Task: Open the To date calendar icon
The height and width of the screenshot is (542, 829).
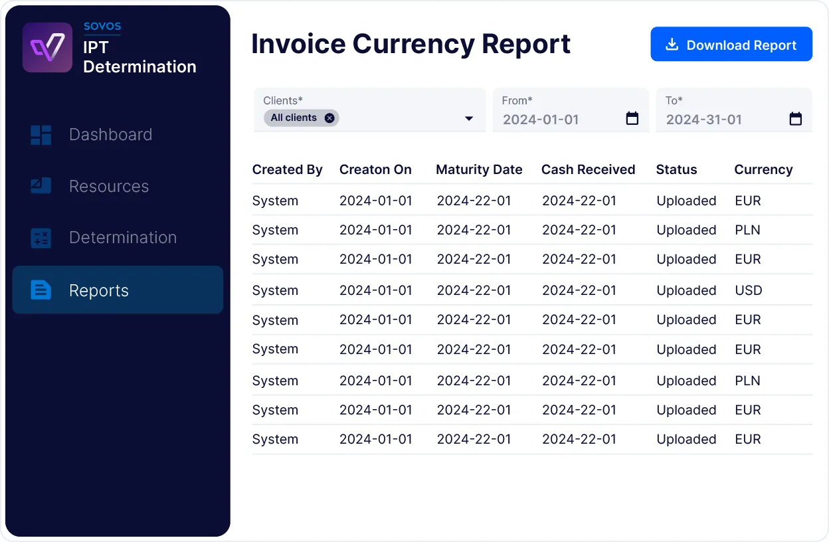Action: [795, 120]
